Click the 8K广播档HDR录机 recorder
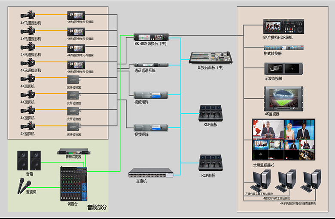335x219 pixels. pyautogui.click(x=283, y=27)
